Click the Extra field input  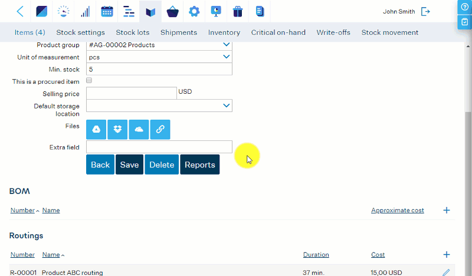click(159, 147)
